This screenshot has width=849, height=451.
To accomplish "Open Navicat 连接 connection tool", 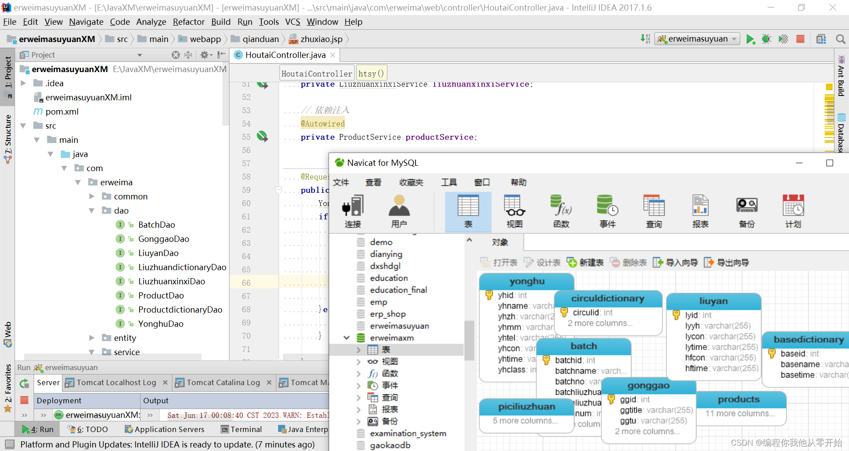I will 353,212.
